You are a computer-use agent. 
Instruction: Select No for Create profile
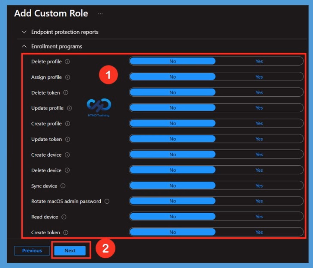pos(173,123)
